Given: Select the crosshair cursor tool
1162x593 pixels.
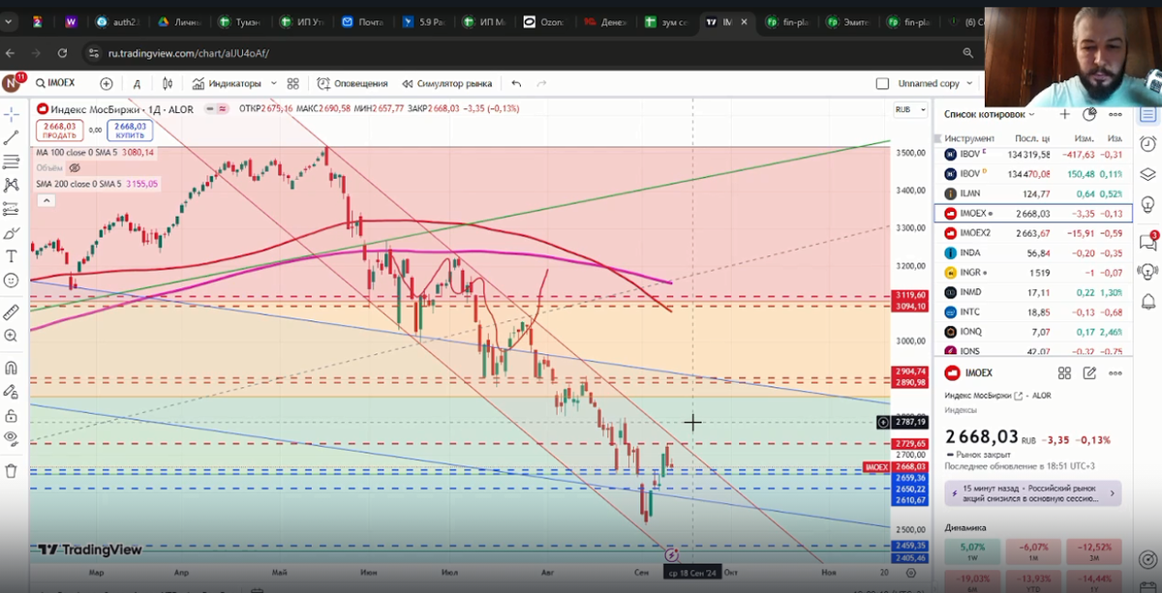Looking at the screenshot, I should click(12, 114).
